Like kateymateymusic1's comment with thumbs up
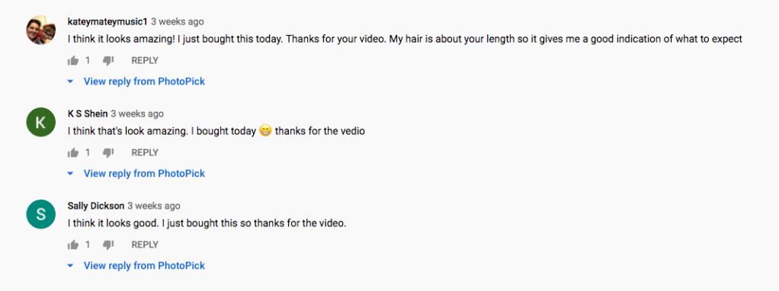The image size is (779, 291). [73, 61]
